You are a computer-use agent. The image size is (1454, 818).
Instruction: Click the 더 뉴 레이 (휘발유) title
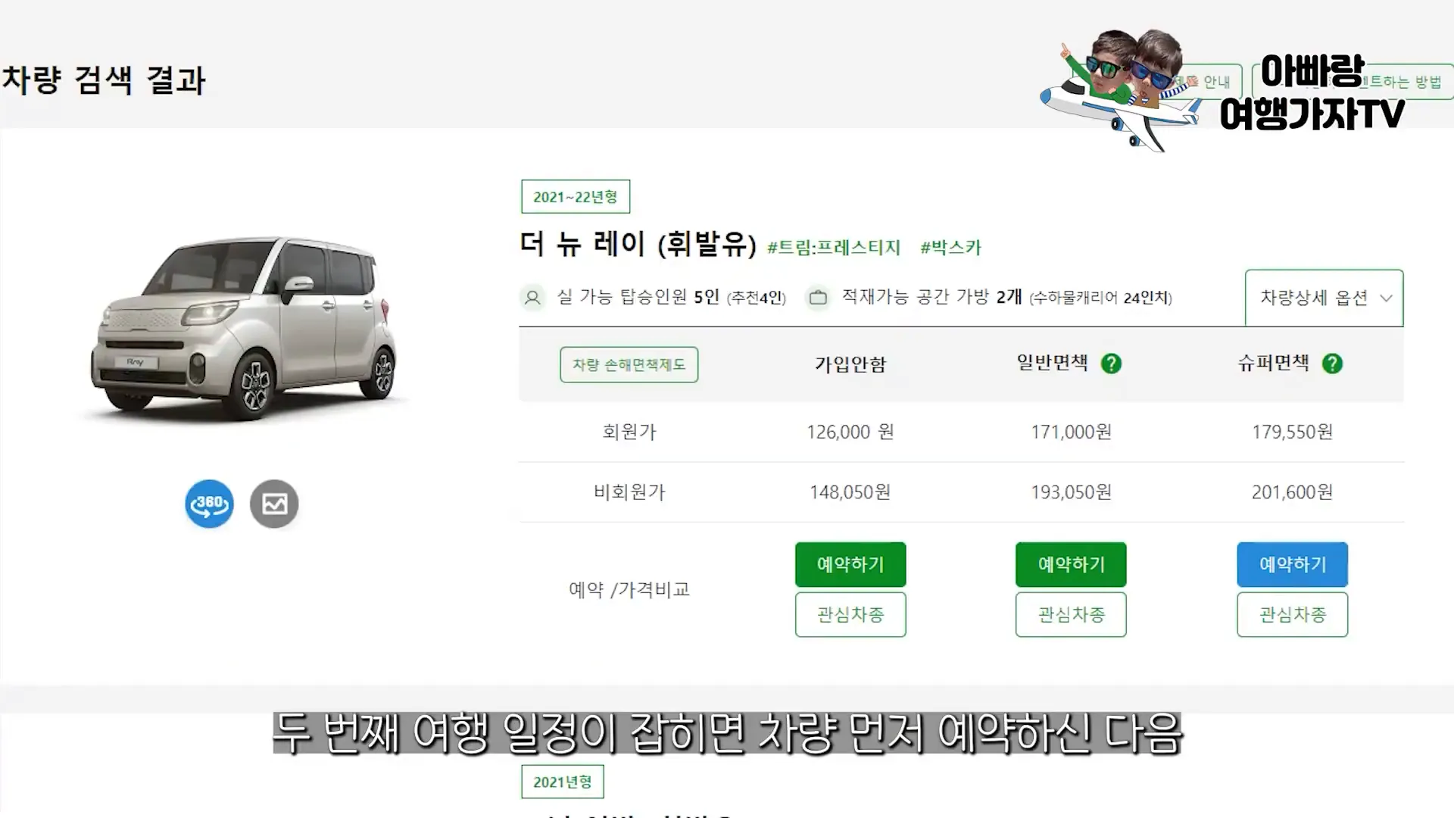[x=638, y=245]
